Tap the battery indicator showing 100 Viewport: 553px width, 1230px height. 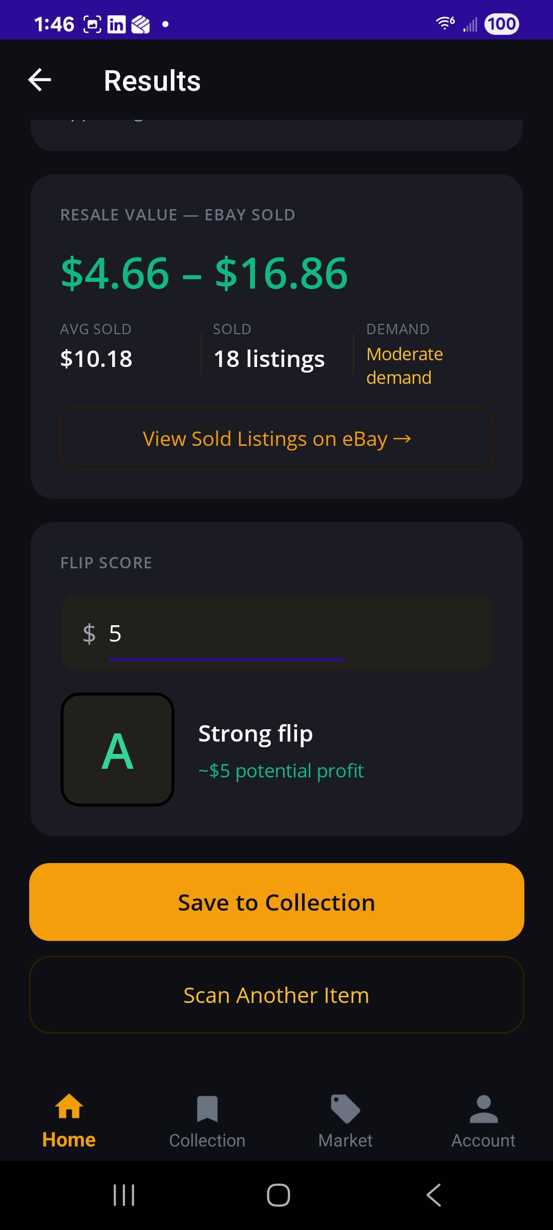(x=502, y=24)
